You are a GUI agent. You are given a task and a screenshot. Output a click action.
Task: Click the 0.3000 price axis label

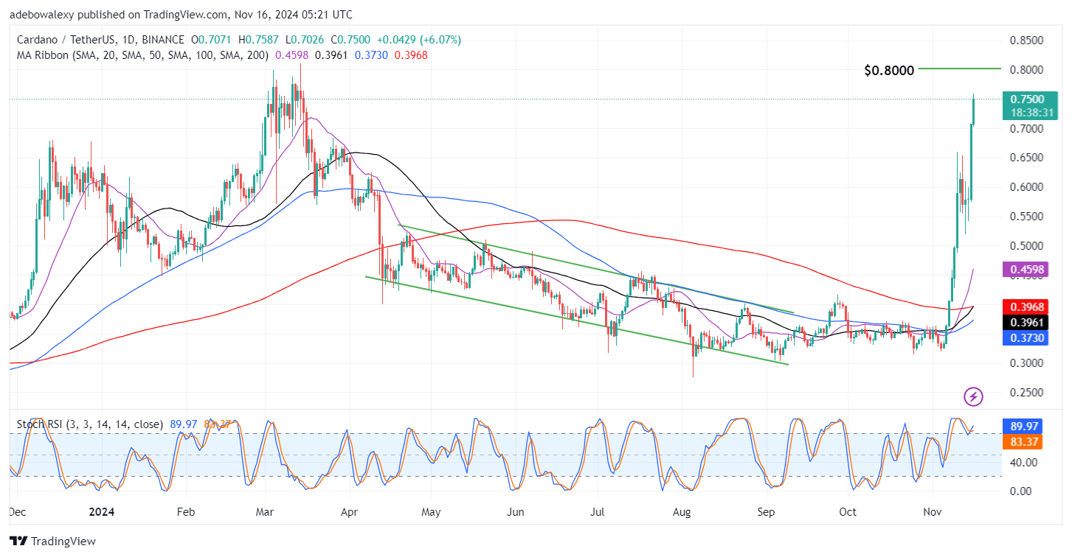(1026, 363)
